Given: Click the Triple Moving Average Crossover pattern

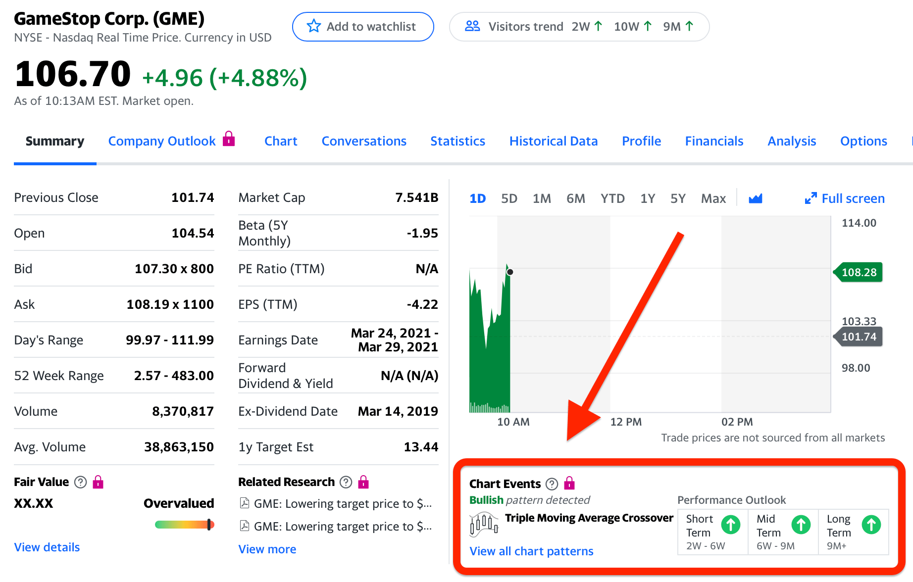Looking at the screenshot, I should [x=589, y=518].
